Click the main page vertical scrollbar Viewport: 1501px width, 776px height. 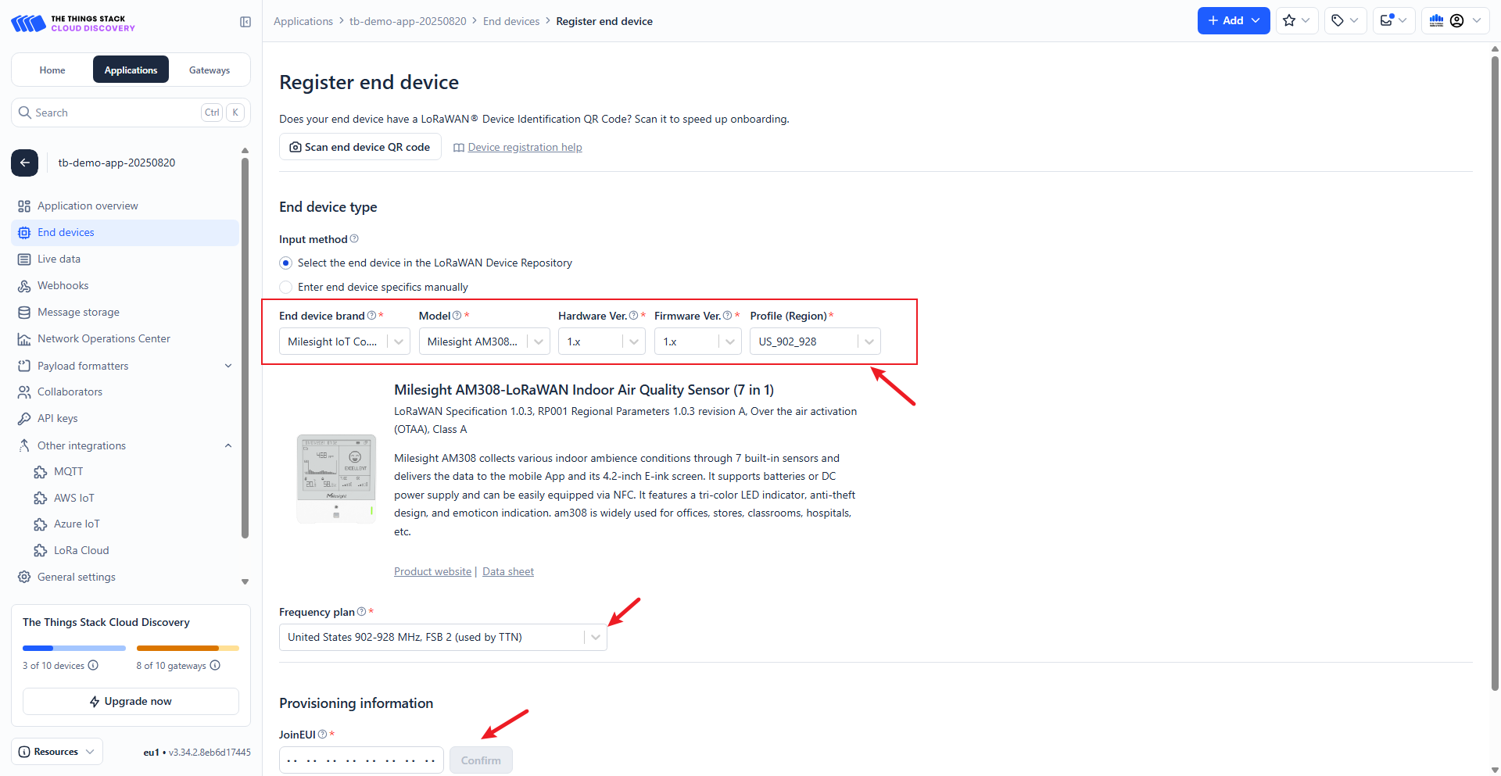coord(1495,374)
